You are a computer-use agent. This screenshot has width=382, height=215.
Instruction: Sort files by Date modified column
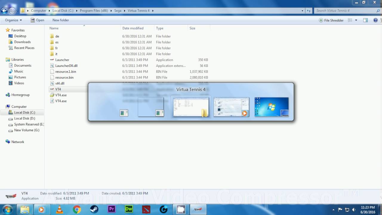(x=133, y=28)
